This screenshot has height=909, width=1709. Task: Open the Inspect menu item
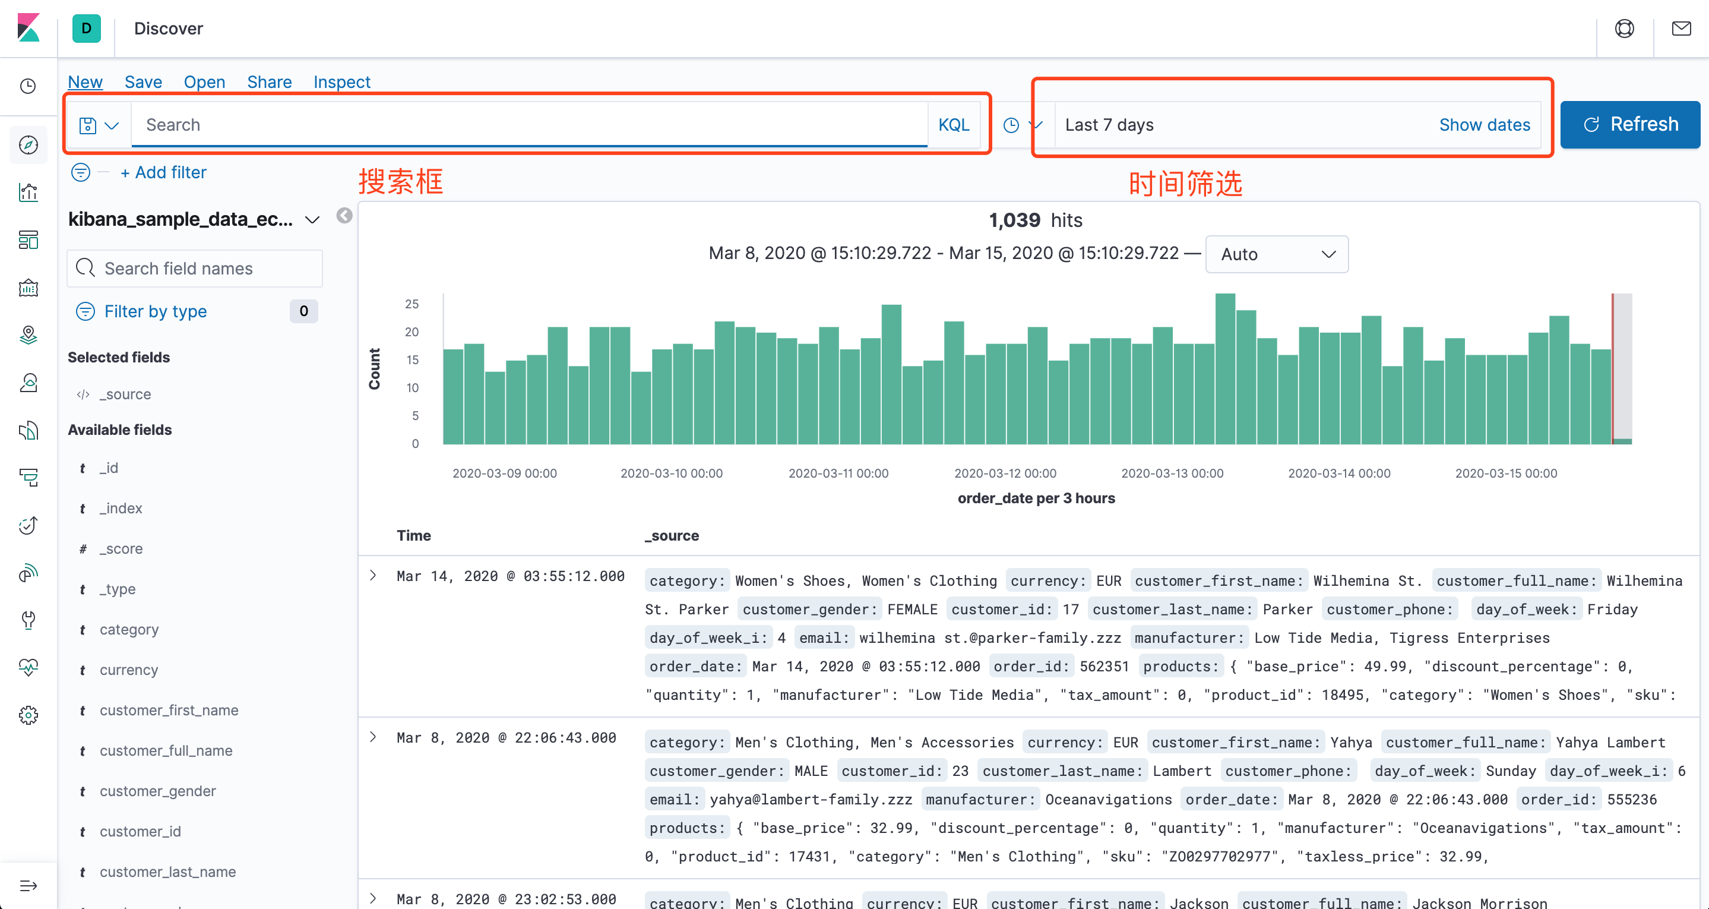(x=341, y=81)
